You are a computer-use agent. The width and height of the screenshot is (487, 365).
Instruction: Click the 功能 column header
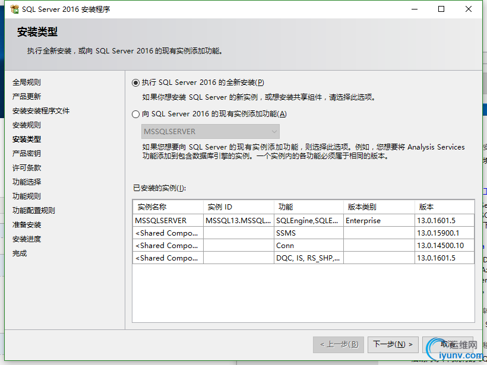[309, 207]
